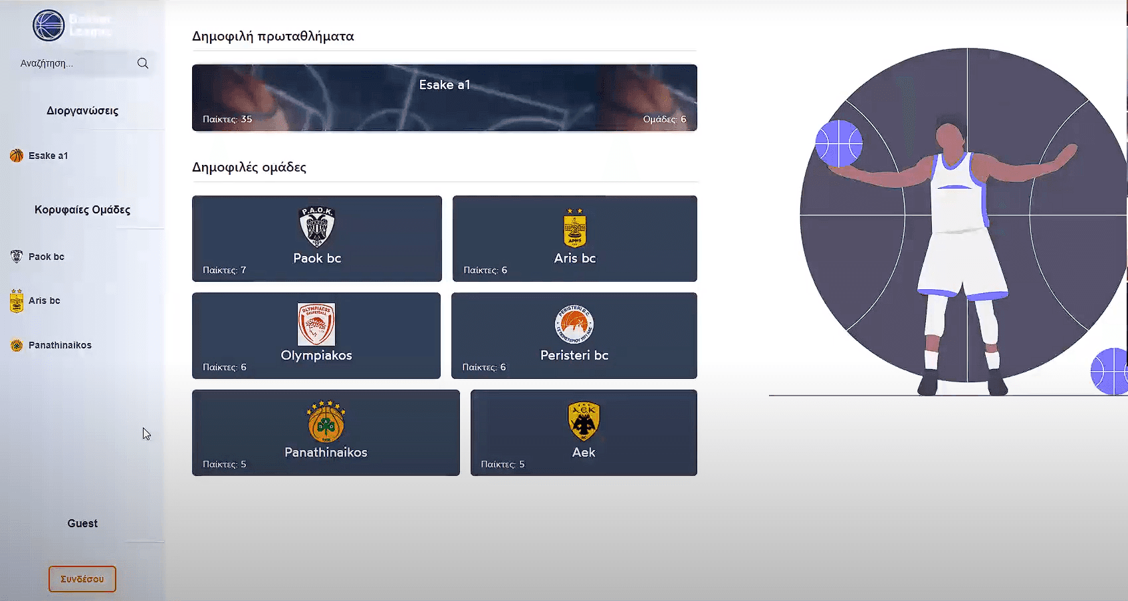This screenshot has height=601, width=1128.
Task: Click the Esake a1 basketball icon in sidebar
Action: 17,156
